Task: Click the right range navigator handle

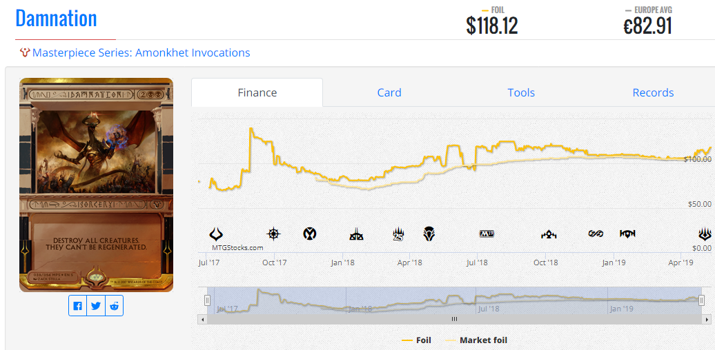Action: click(x=701, y=300)
